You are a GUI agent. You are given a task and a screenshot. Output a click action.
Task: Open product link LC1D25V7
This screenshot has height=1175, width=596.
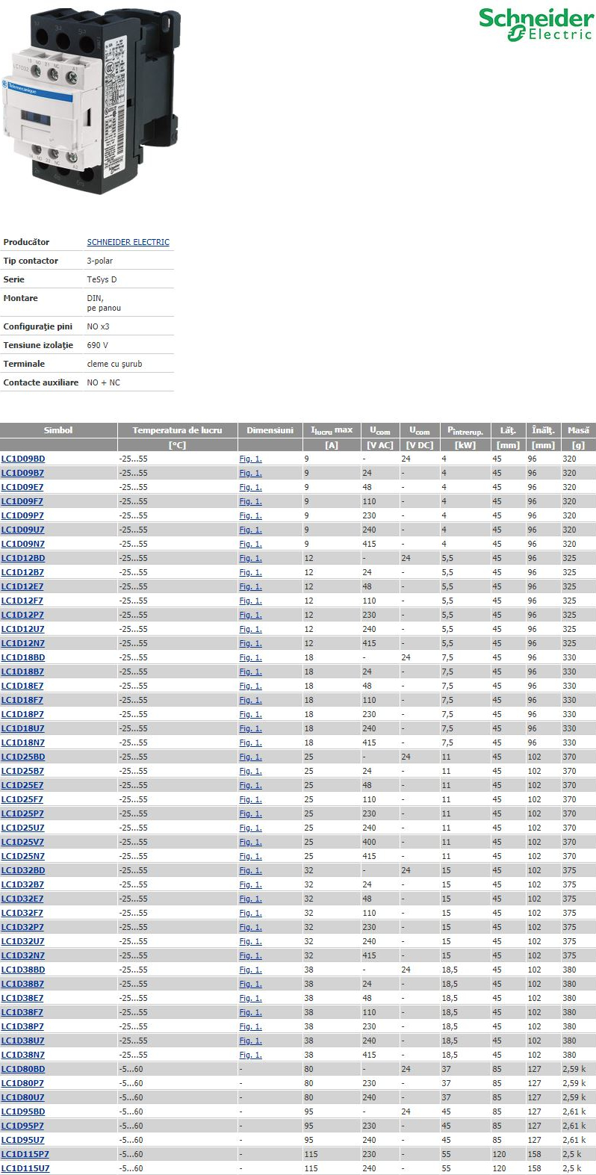tap(22, 842)
